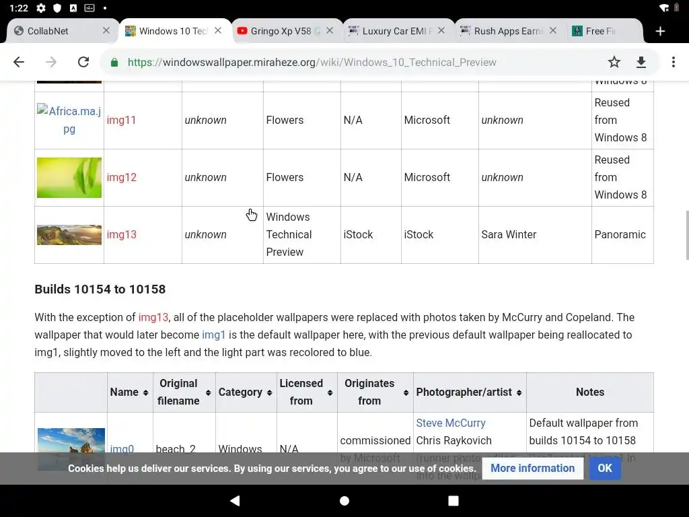
Task: Open the settings gear in status bar
Action: pos(41,8)
